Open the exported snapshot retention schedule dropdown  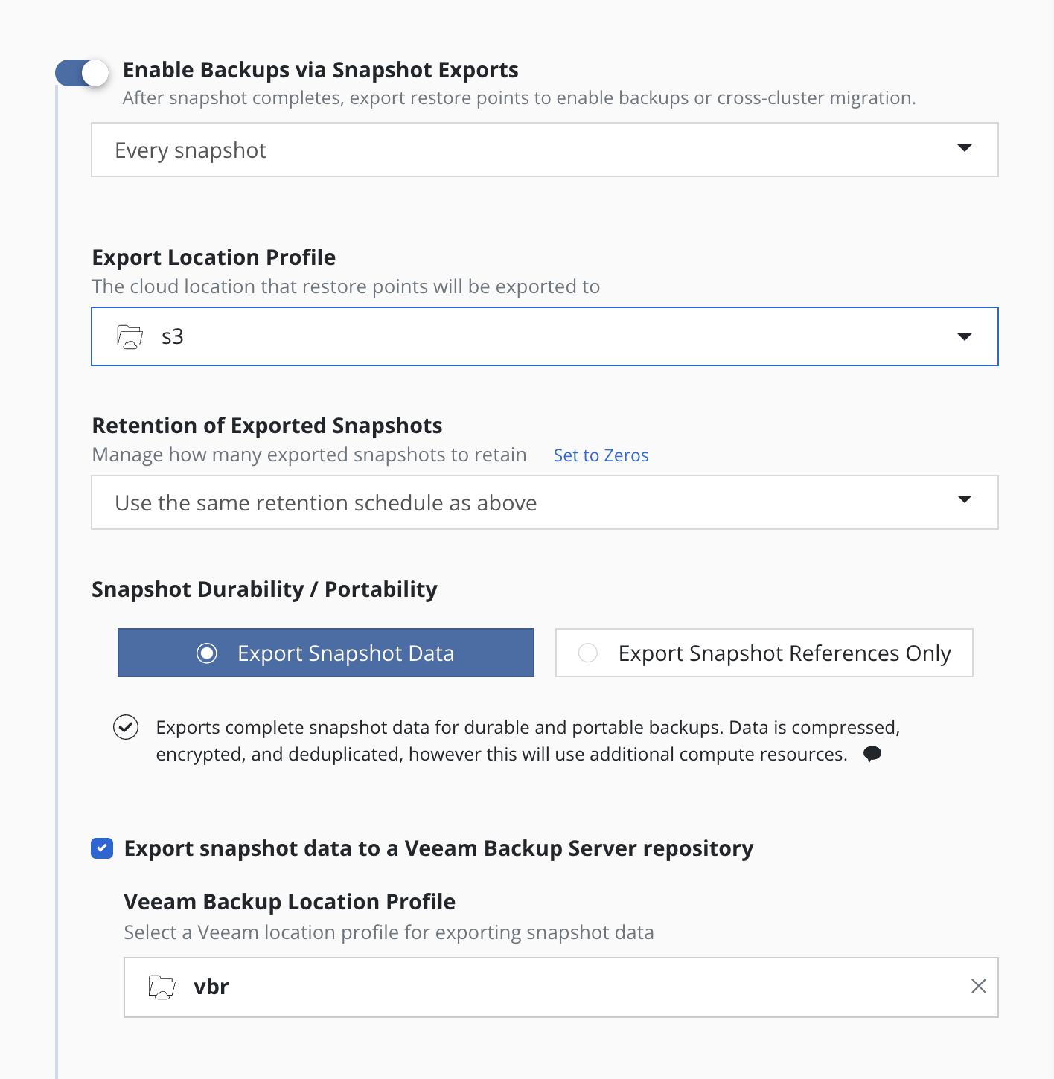(x=544, y=502)
